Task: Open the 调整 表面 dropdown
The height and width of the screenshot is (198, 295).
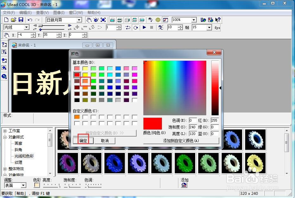Action: tap(23, 185)
